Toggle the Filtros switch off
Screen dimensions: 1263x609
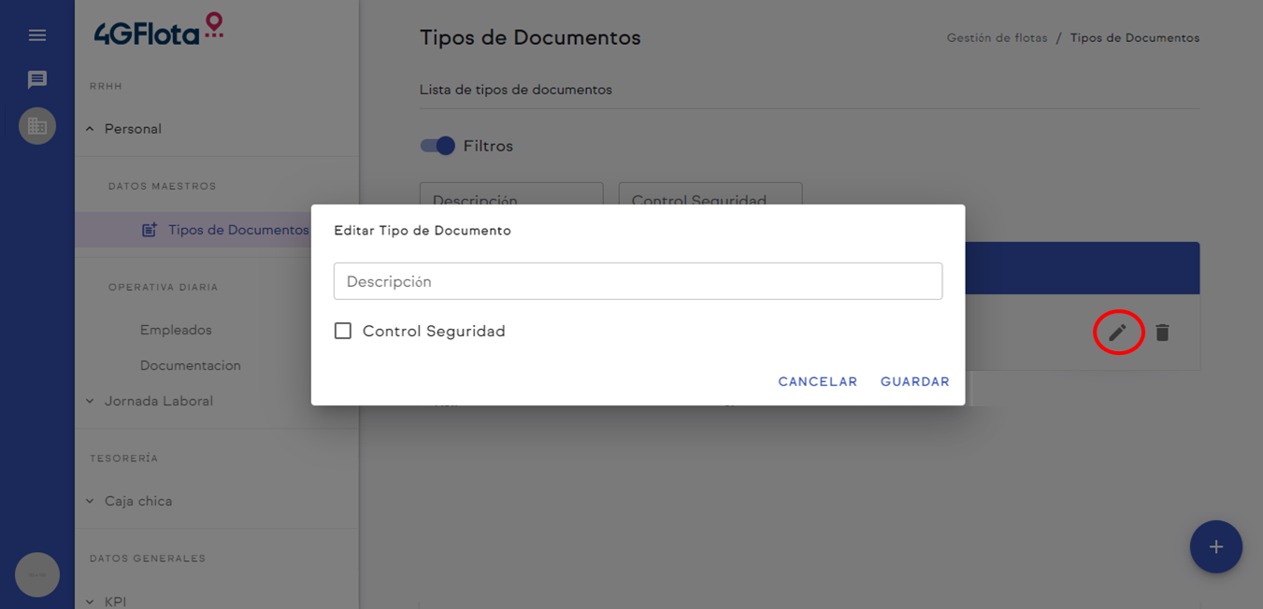tap(438, 146)
